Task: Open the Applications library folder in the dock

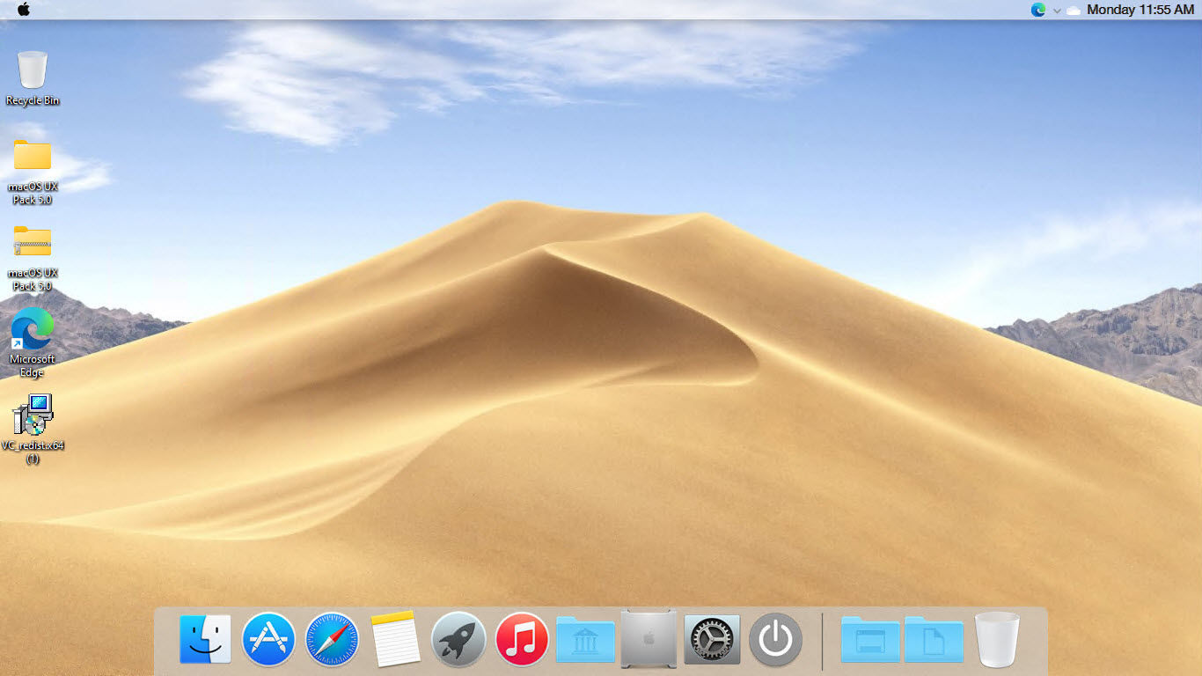Action: point(585,638)
